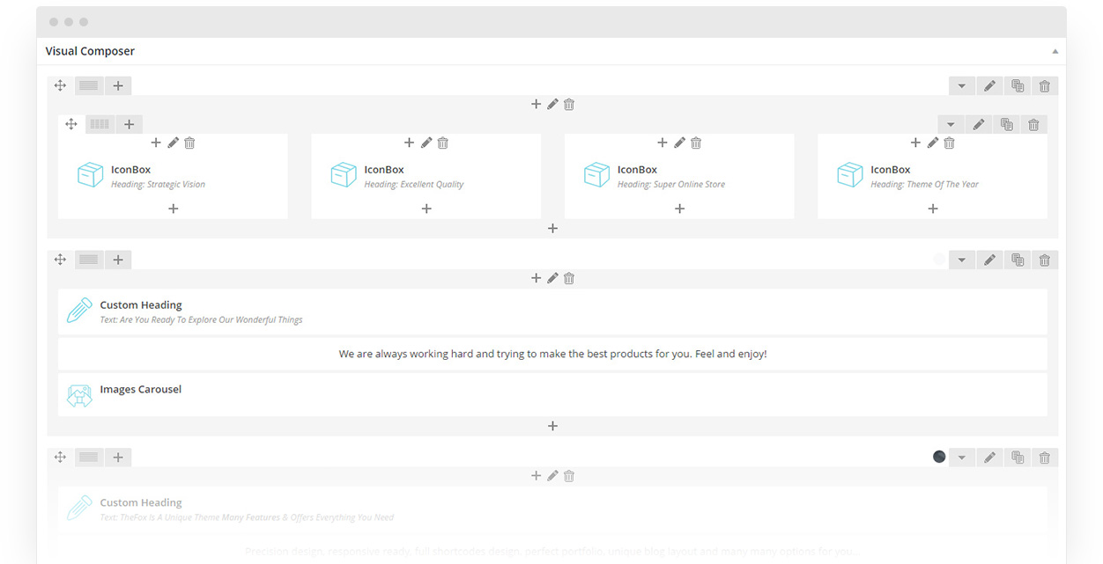Screen dimensions: 1103x564
Task: Delete the Strategic Vision column
Action: (189, 143)
